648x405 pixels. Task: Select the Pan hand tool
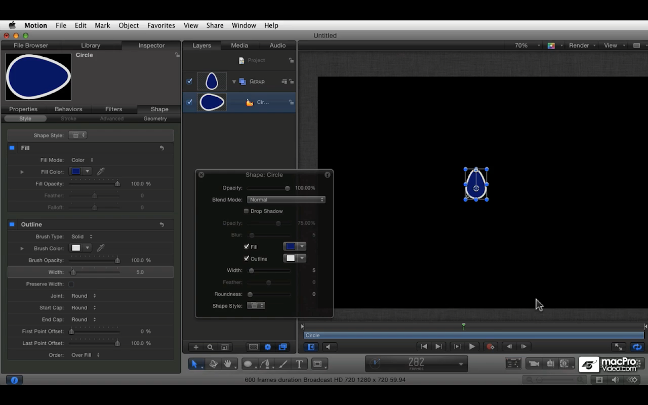point(228,364)
